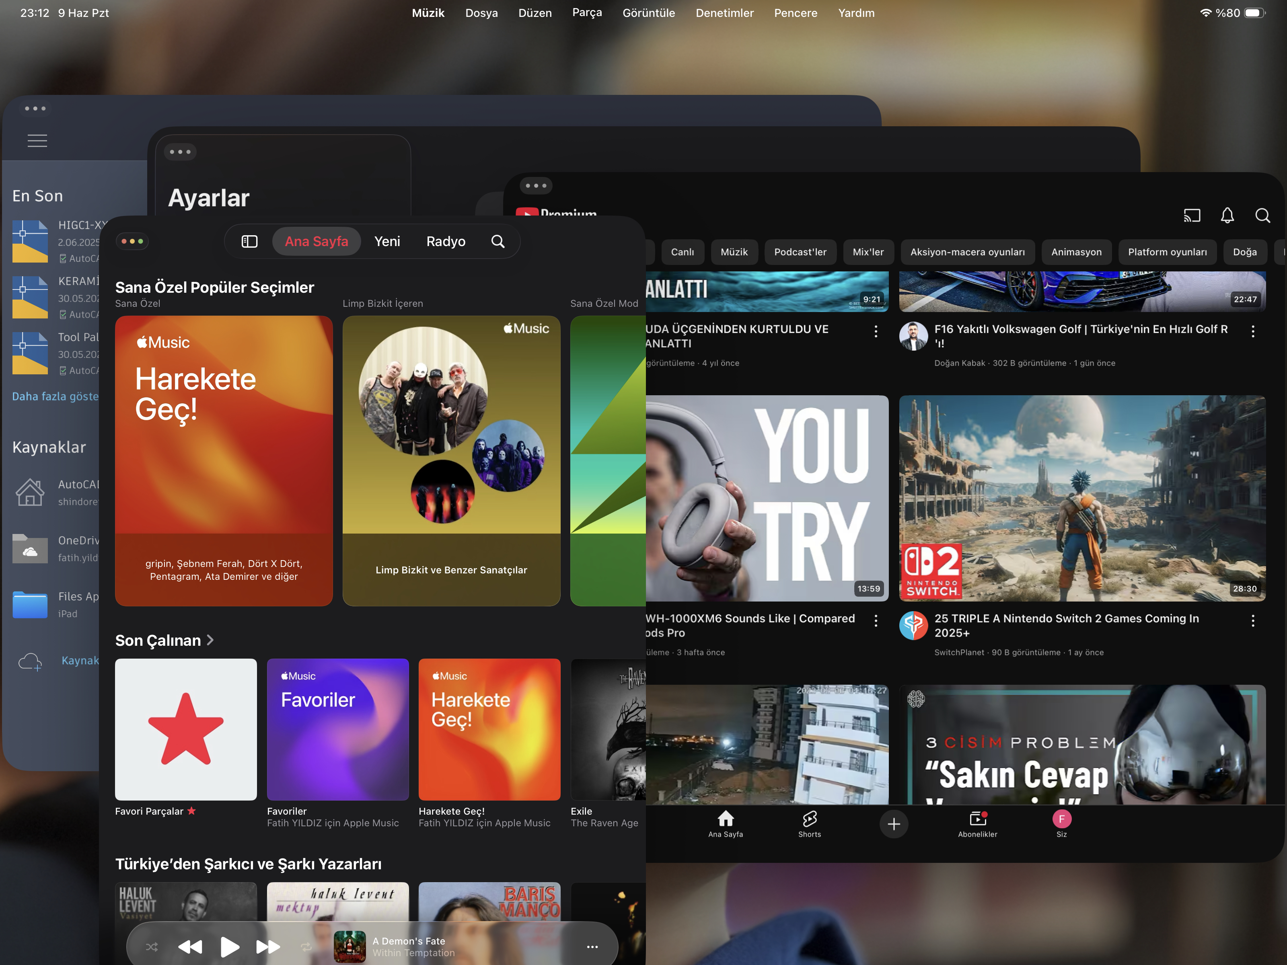Open YouTube window three-dot multitasking control
Screen dimensions: 1287x965
(x=536, y=186)
